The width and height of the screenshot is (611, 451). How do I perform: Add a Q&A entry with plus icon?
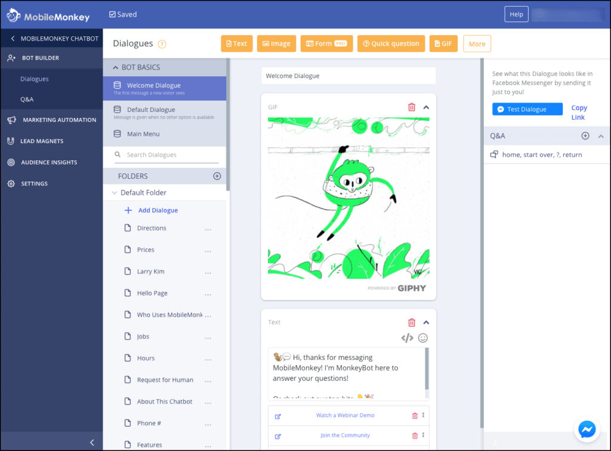point(585,136)
